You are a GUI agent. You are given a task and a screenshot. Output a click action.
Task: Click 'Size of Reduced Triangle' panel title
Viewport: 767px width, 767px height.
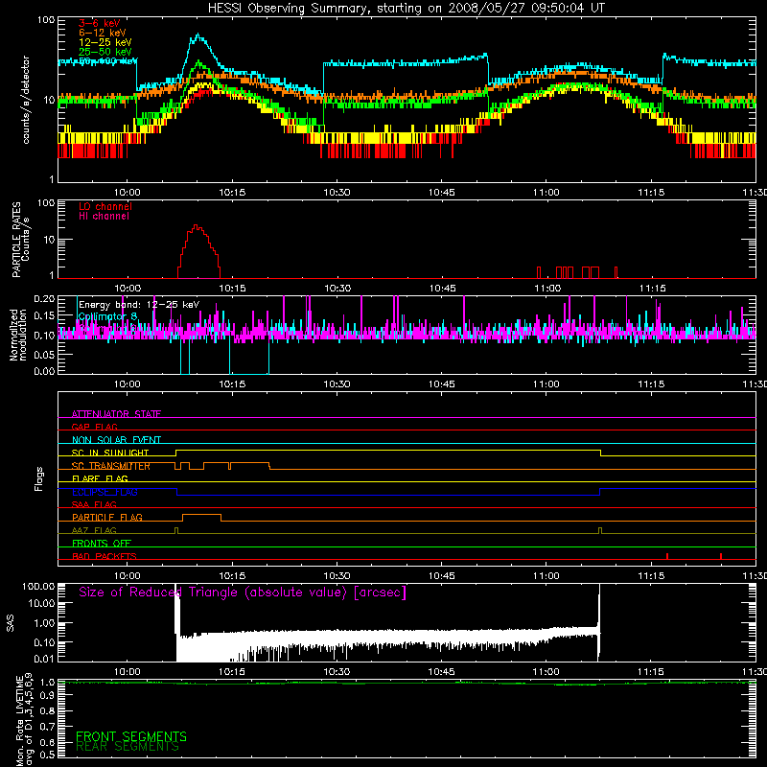coord(243,593)
